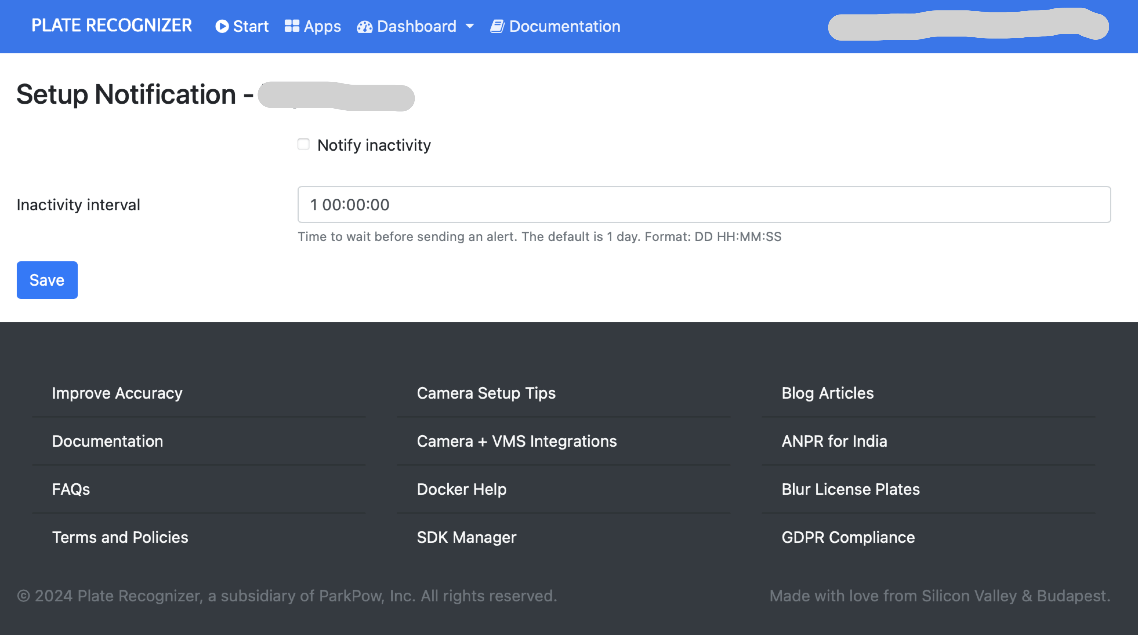This screenshot has width=1138, height=635.
Task: Open the FAQs footer link
Action: 71,489
